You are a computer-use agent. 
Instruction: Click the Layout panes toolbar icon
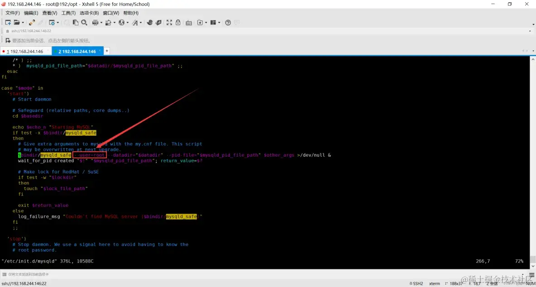pyautogui.click(x=213, y=23)
